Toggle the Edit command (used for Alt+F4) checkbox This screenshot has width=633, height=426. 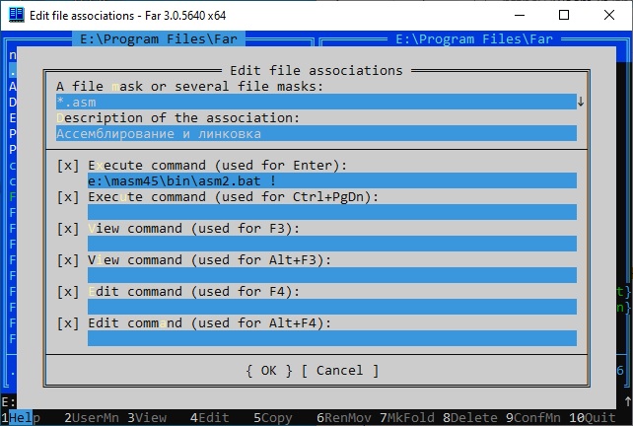point(68,322)
